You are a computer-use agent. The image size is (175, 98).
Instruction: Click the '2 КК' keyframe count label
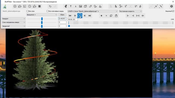point(172,19)
